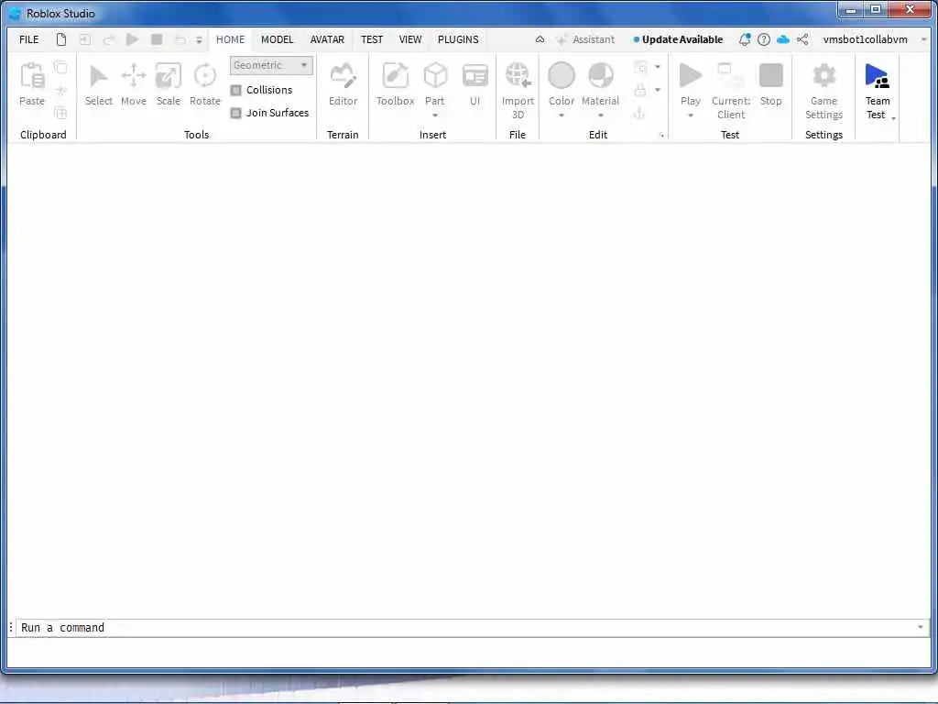Viewport: 938px width, 704px height.
Task: Click the notifications bell icon
Action: [x=744, y=39]
